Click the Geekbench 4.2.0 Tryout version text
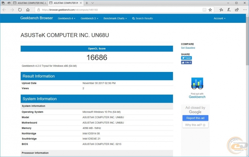 coord(49,66)
